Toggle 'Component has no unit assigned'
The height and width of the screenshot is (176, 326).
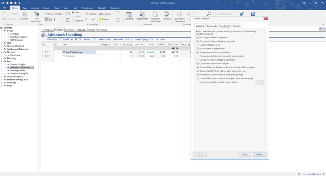(198, 63)
